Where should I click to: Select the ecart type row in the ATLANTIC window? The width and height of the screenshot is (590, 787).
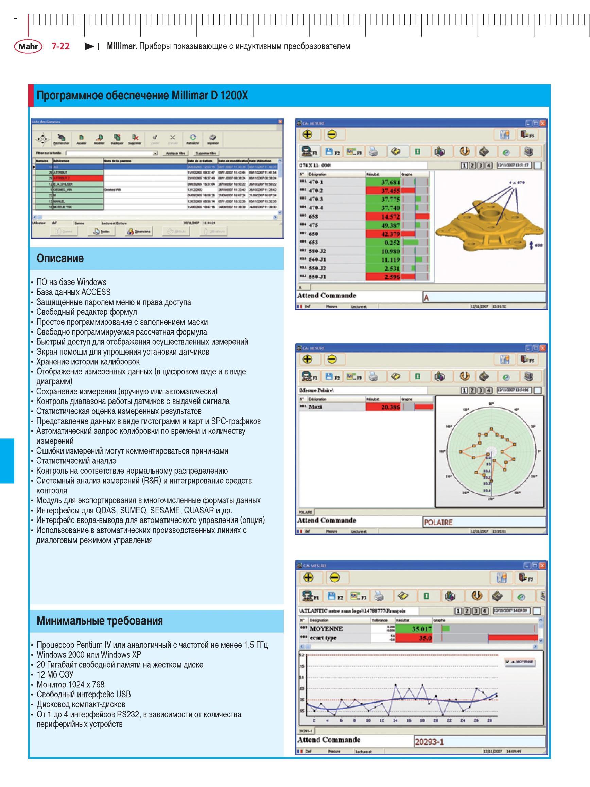419,638
